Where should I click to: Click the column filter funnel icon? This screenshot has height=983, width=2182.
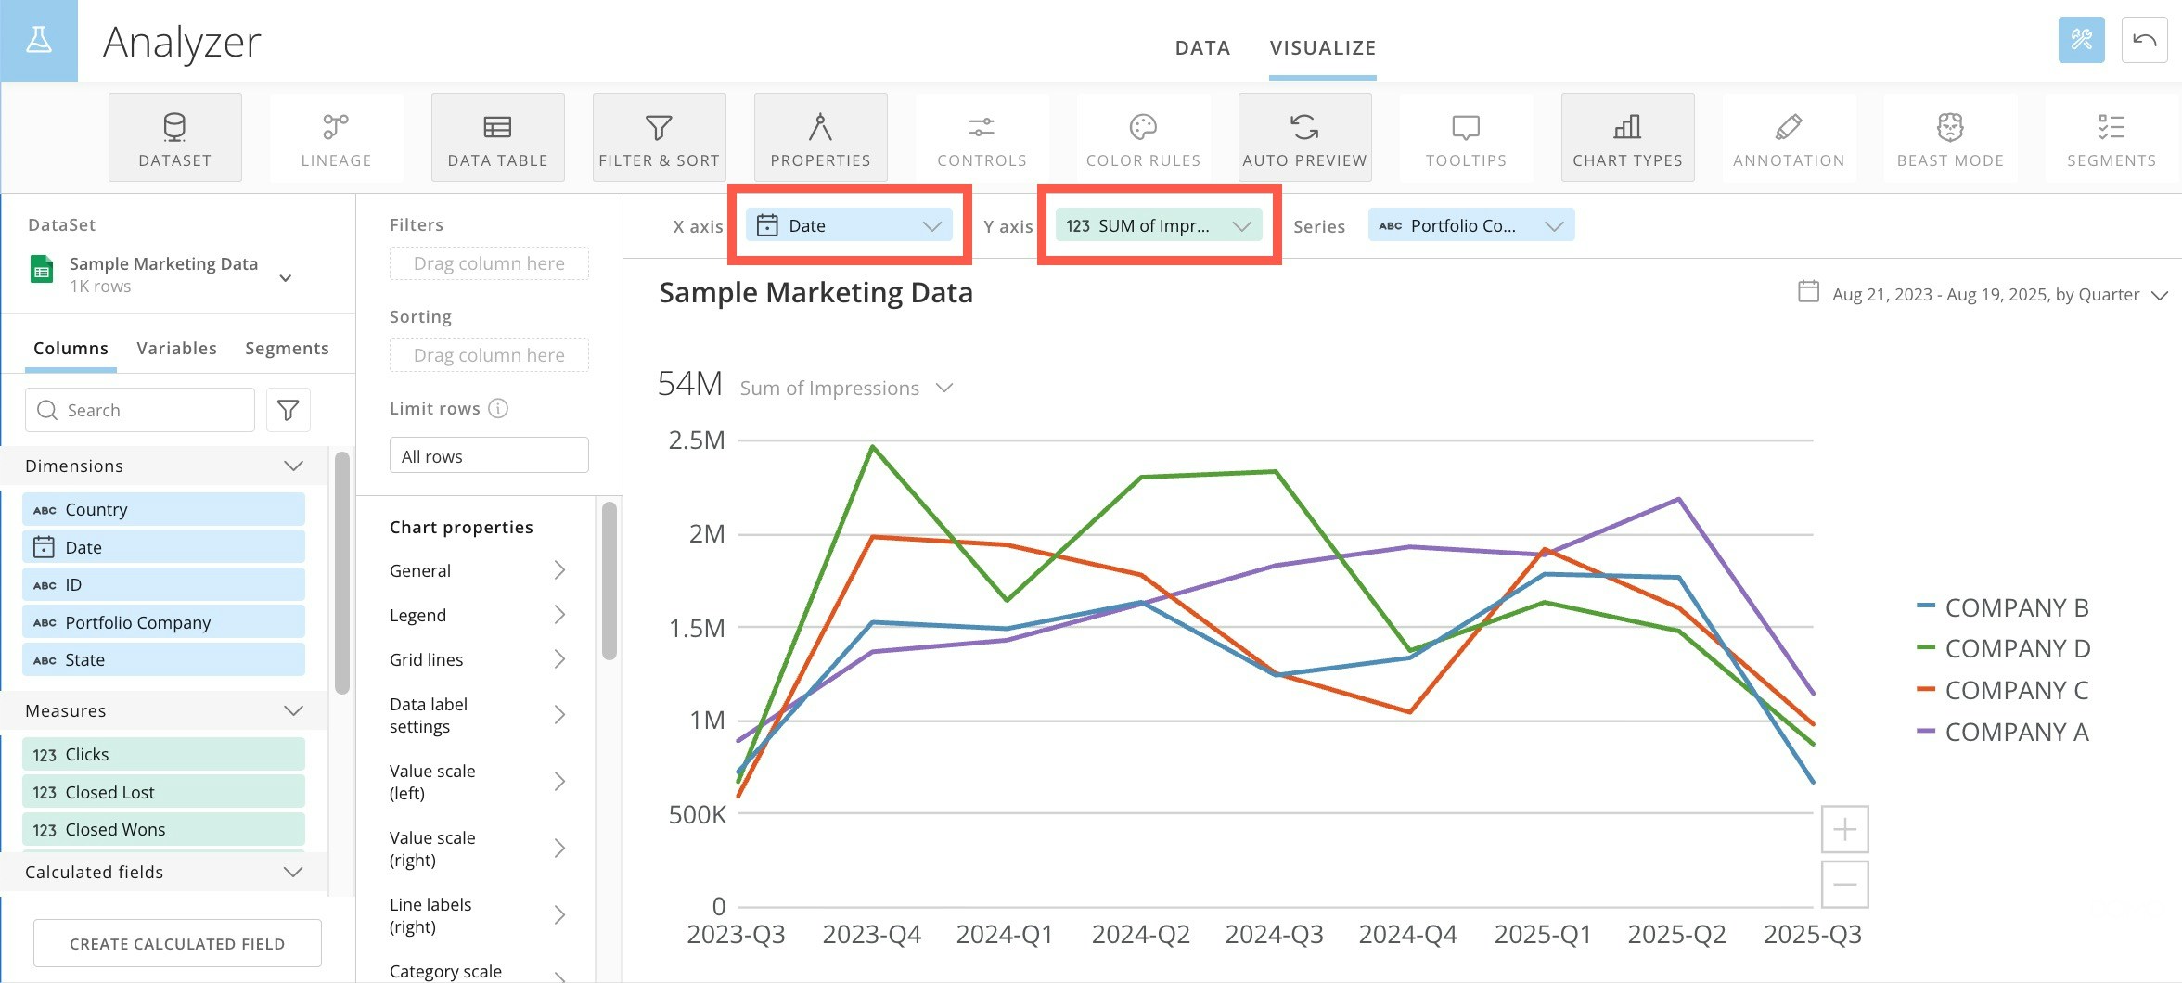pyautogui.click(x=289, y=410)
